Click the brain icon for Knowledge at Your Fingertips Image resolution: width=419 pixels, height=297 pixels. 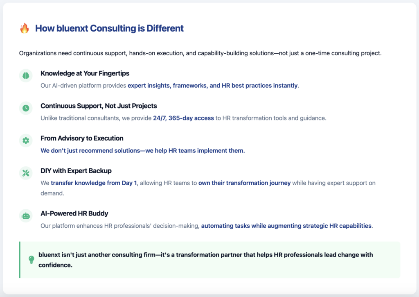tap(26, 76)
